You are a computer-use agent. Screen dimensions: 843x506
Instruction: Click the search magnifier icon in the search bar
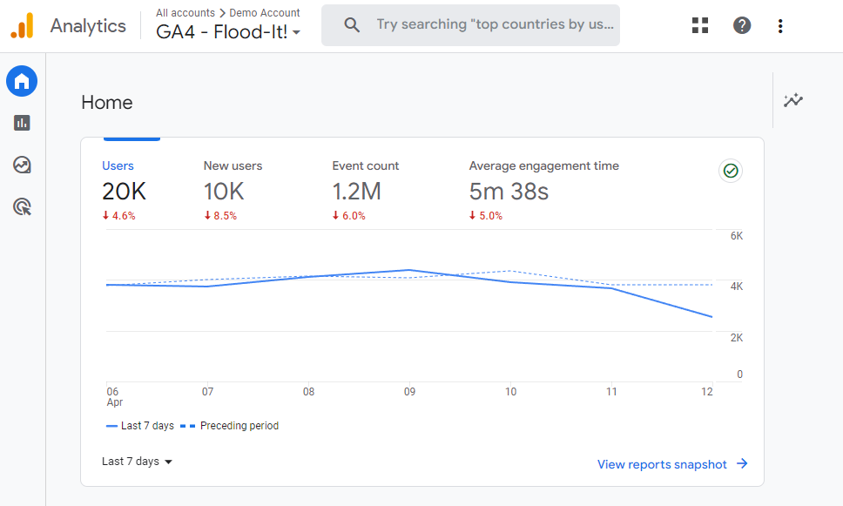[352, 24]
